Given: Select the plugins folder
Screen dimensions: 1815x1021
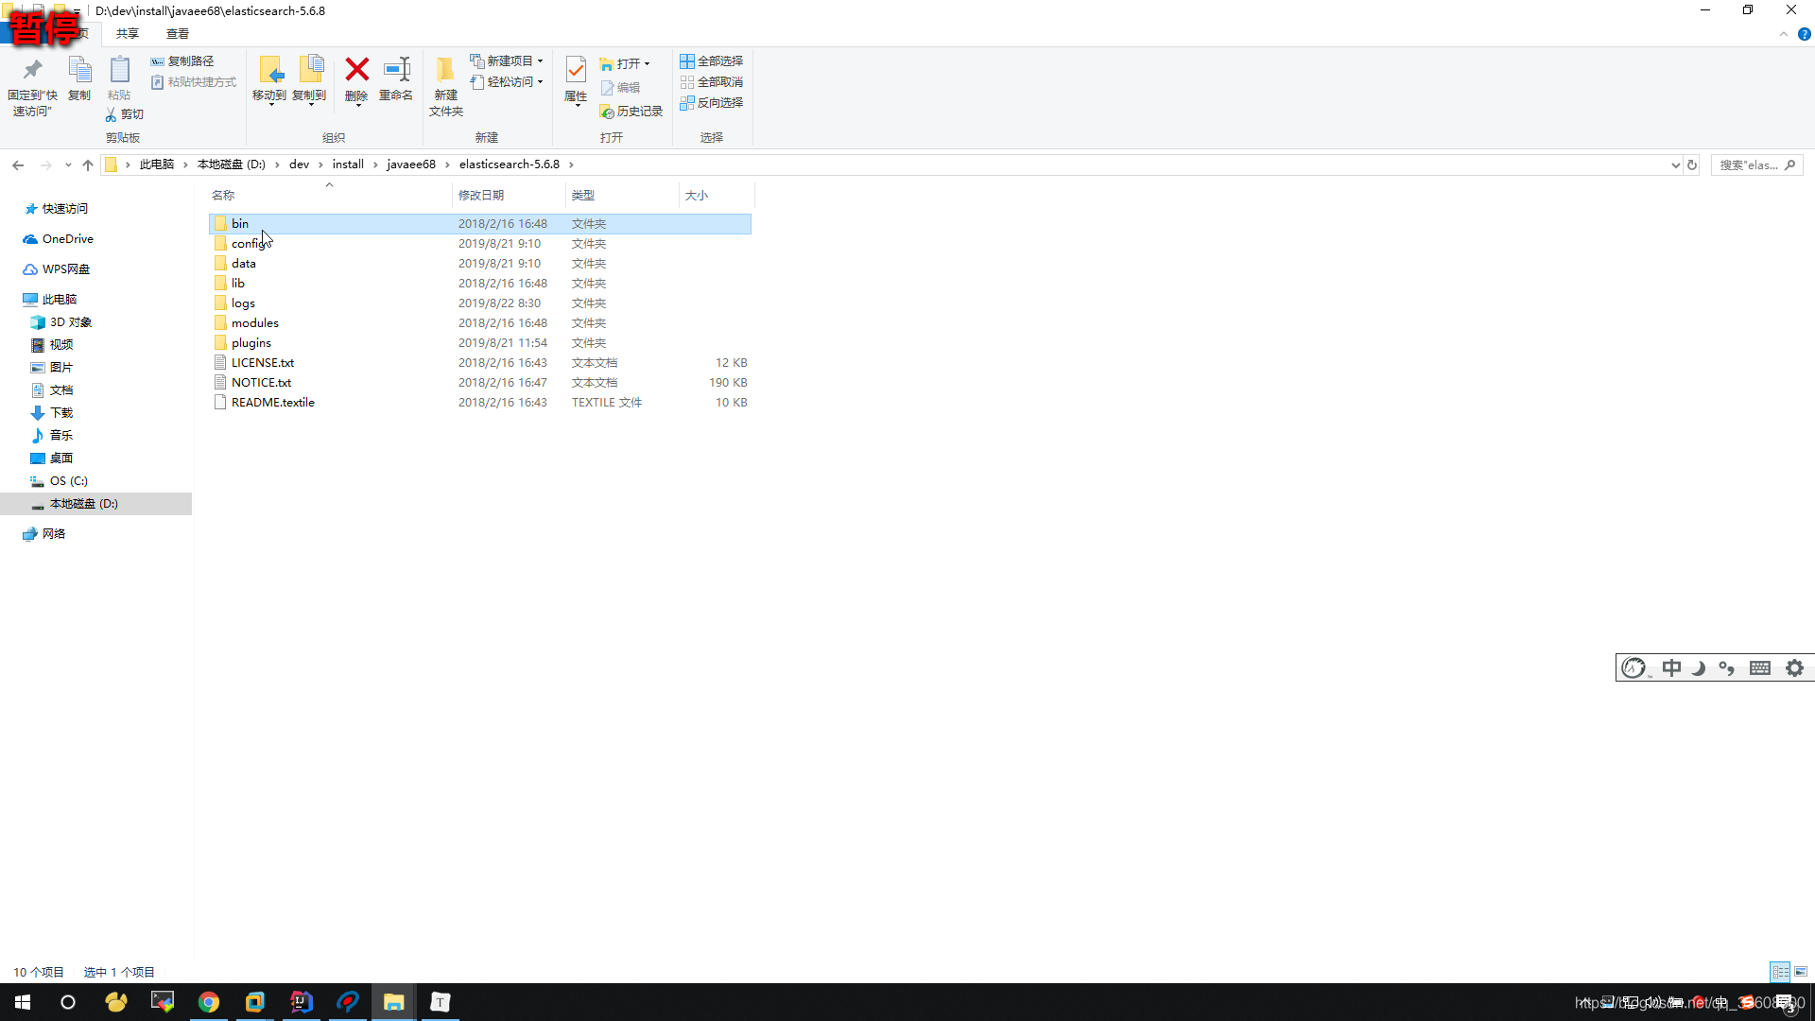Looking at the screenshot, I should tap(479, 343).
